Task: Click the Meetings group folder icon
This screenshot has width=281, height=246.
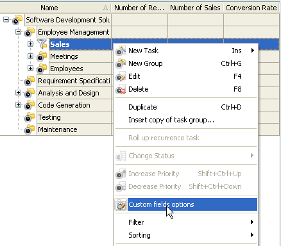Action: click(42, 56)
